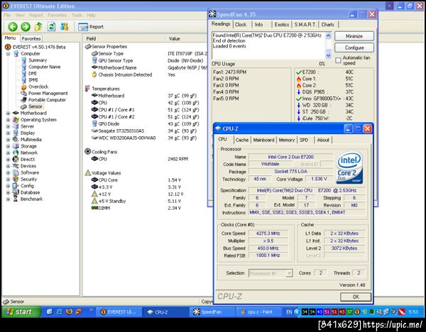The height and width of the screenshot is (332, 426).
Task: Select the IPMI tree item
Action: (x=33, y=80)
